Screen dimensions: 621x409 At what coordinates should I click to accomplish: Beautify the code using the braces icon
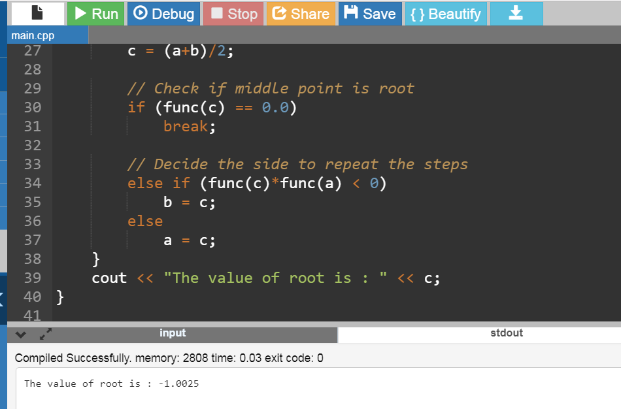(418, 12)
